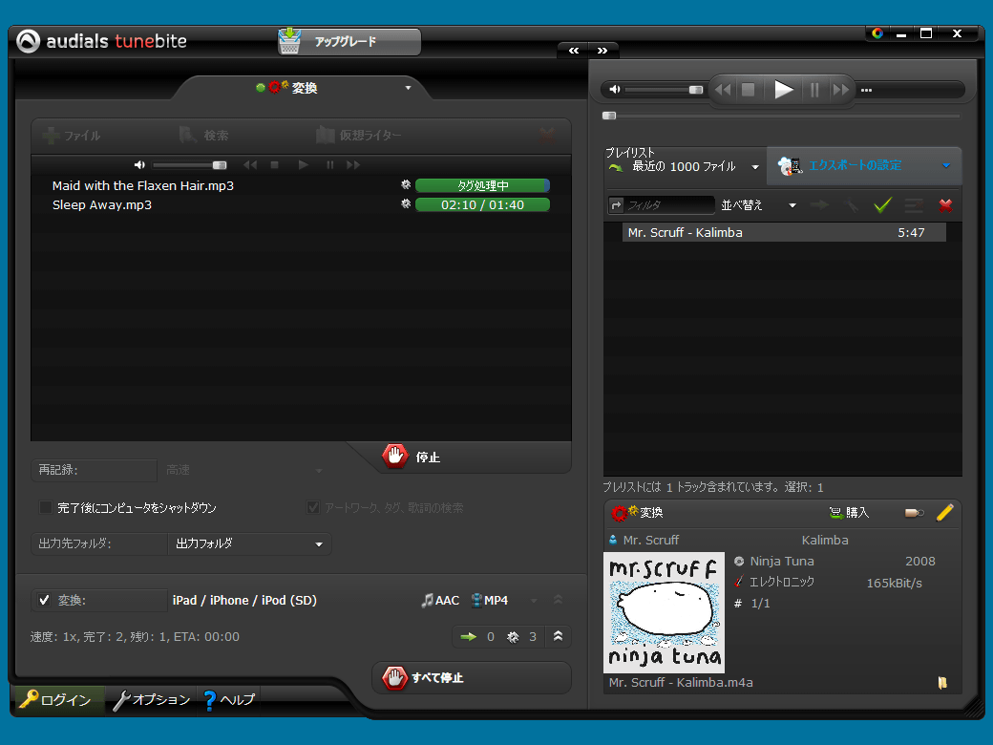Image resolution: width=993 pixels, height=745 pixels.
Task: Expand the double-chevron beside the MP4 format
Action: [x=558, y=599]
